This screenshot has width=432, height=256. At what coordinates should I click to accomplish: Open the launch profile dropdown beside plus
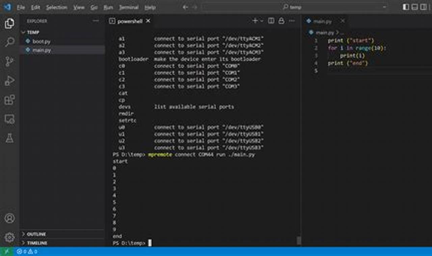[x=262, y=21]
